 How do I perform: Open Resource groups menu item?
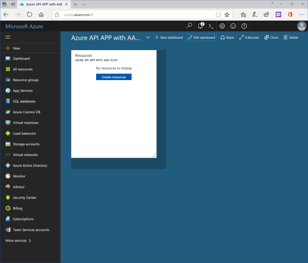tap(30, 80)
